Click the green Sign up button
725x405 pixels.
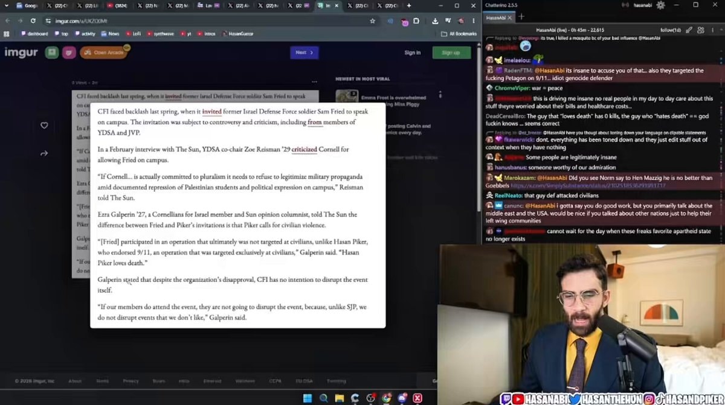click(451, 53)
